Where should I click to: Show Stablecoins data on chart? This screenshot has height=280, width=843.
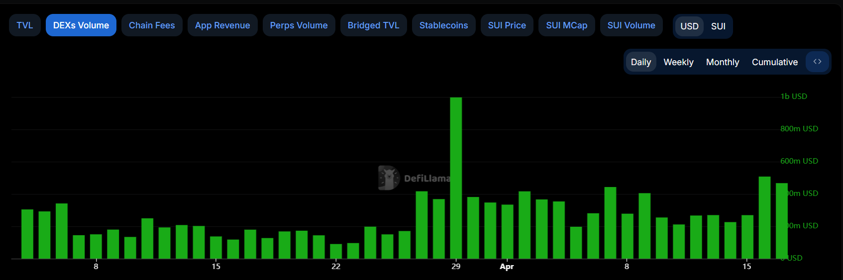443,25
